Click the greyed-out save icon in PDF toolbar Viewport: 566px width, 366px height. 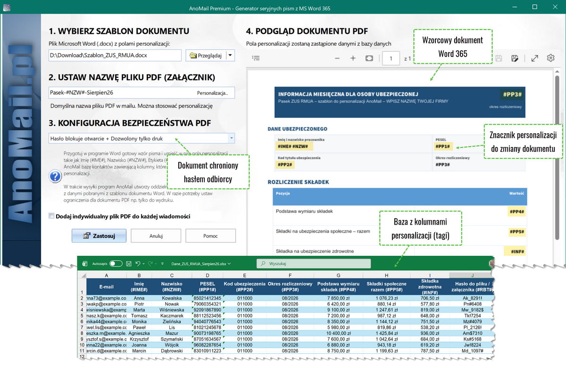[x=499, y=58]
